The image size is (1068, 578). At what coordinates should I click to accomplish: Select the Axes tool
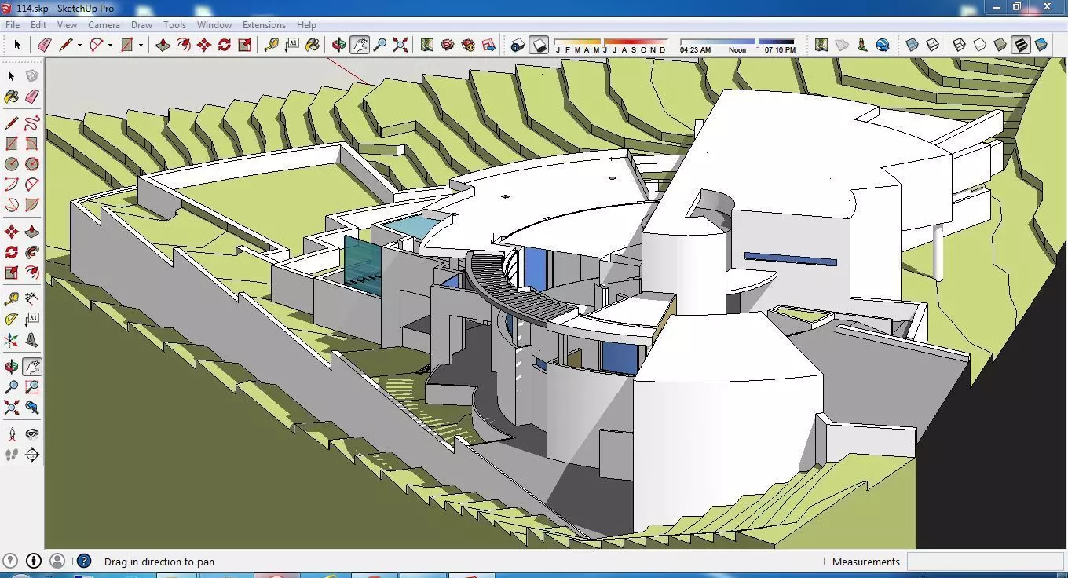[x=11, y=340]
